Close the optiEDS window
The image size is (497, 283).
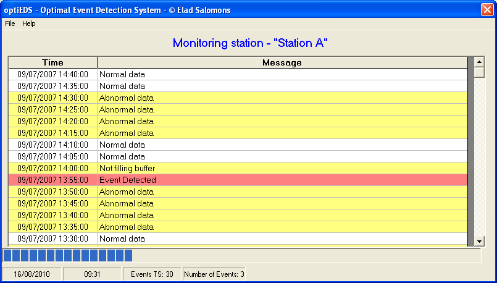coord(487,9)
